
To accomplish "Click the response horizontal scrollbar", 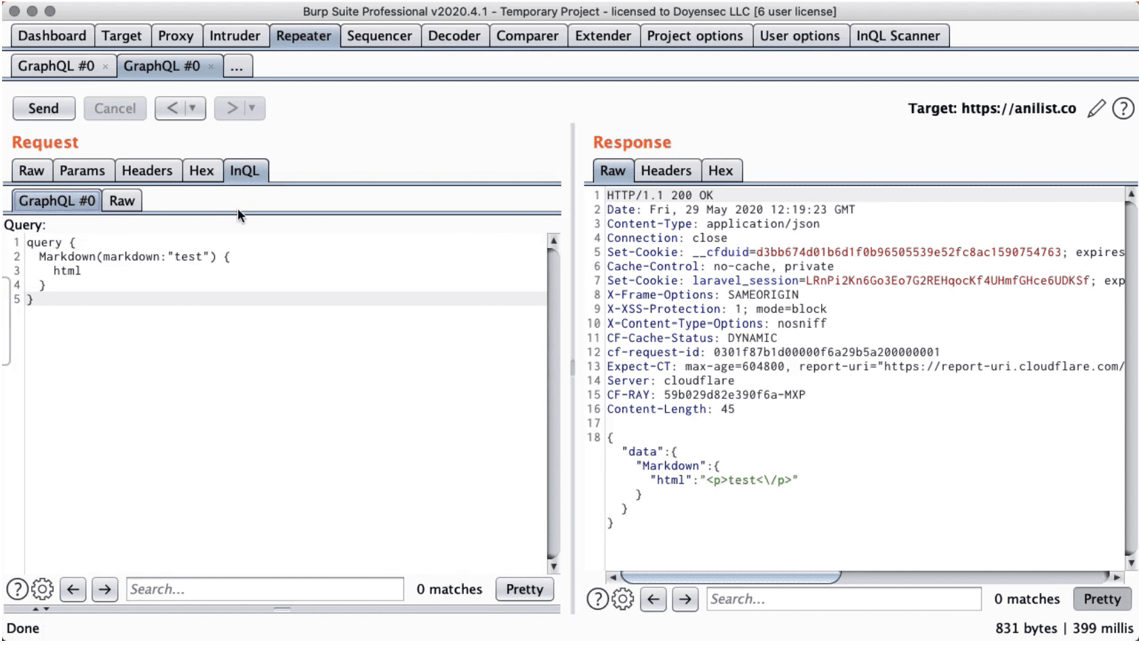I will tap(730, 577).
